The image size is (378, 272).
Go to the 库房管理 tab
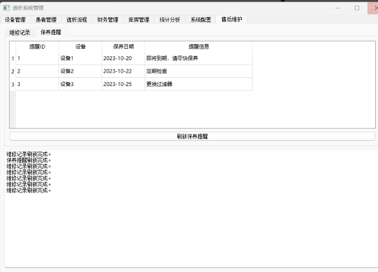tap(139, 19)
